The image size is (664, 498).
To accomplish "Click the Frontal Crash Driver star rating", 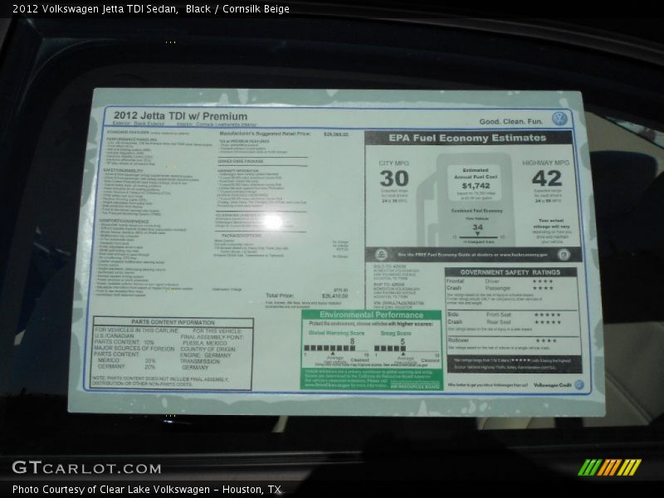I will 543,281.
